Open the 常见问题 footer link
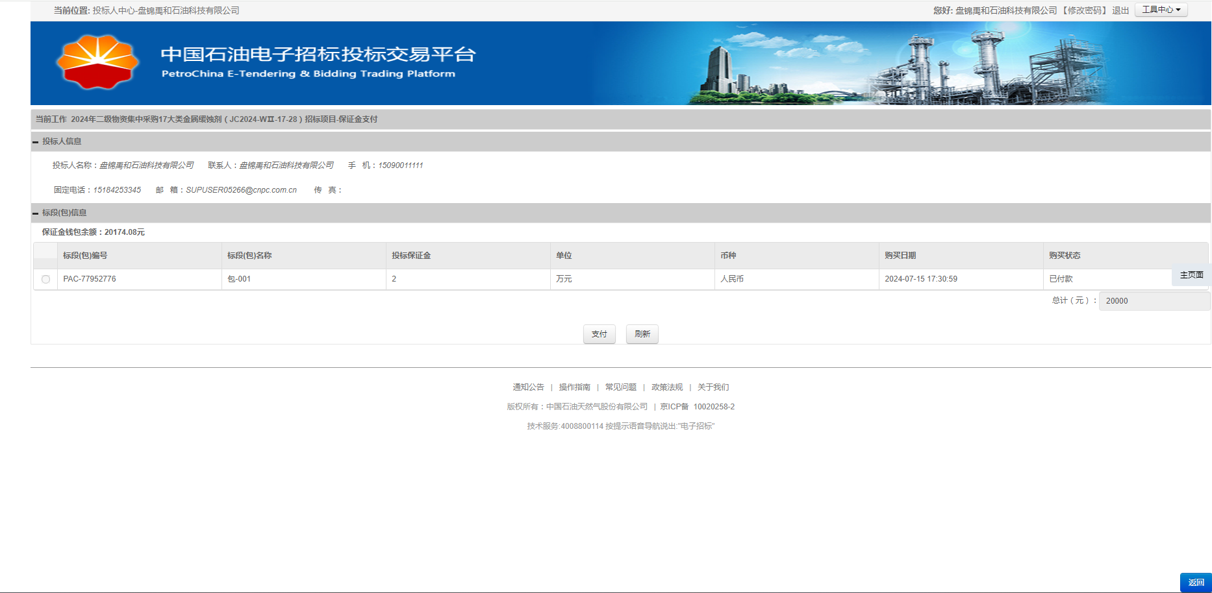 pos(621,387)
